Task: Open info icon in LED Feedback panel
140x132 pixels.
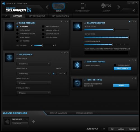Action: point(67,53)
